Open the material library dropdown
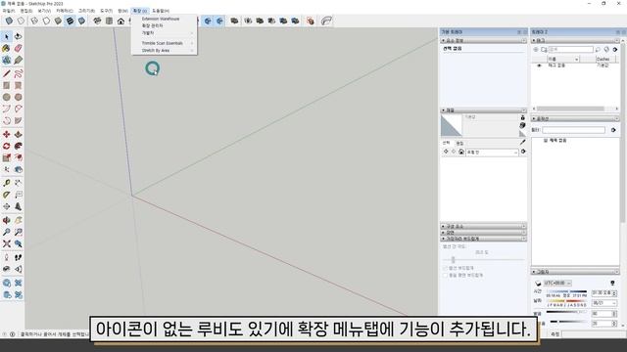The width and height of the screenshot is (627, 352). pos(492,153)
